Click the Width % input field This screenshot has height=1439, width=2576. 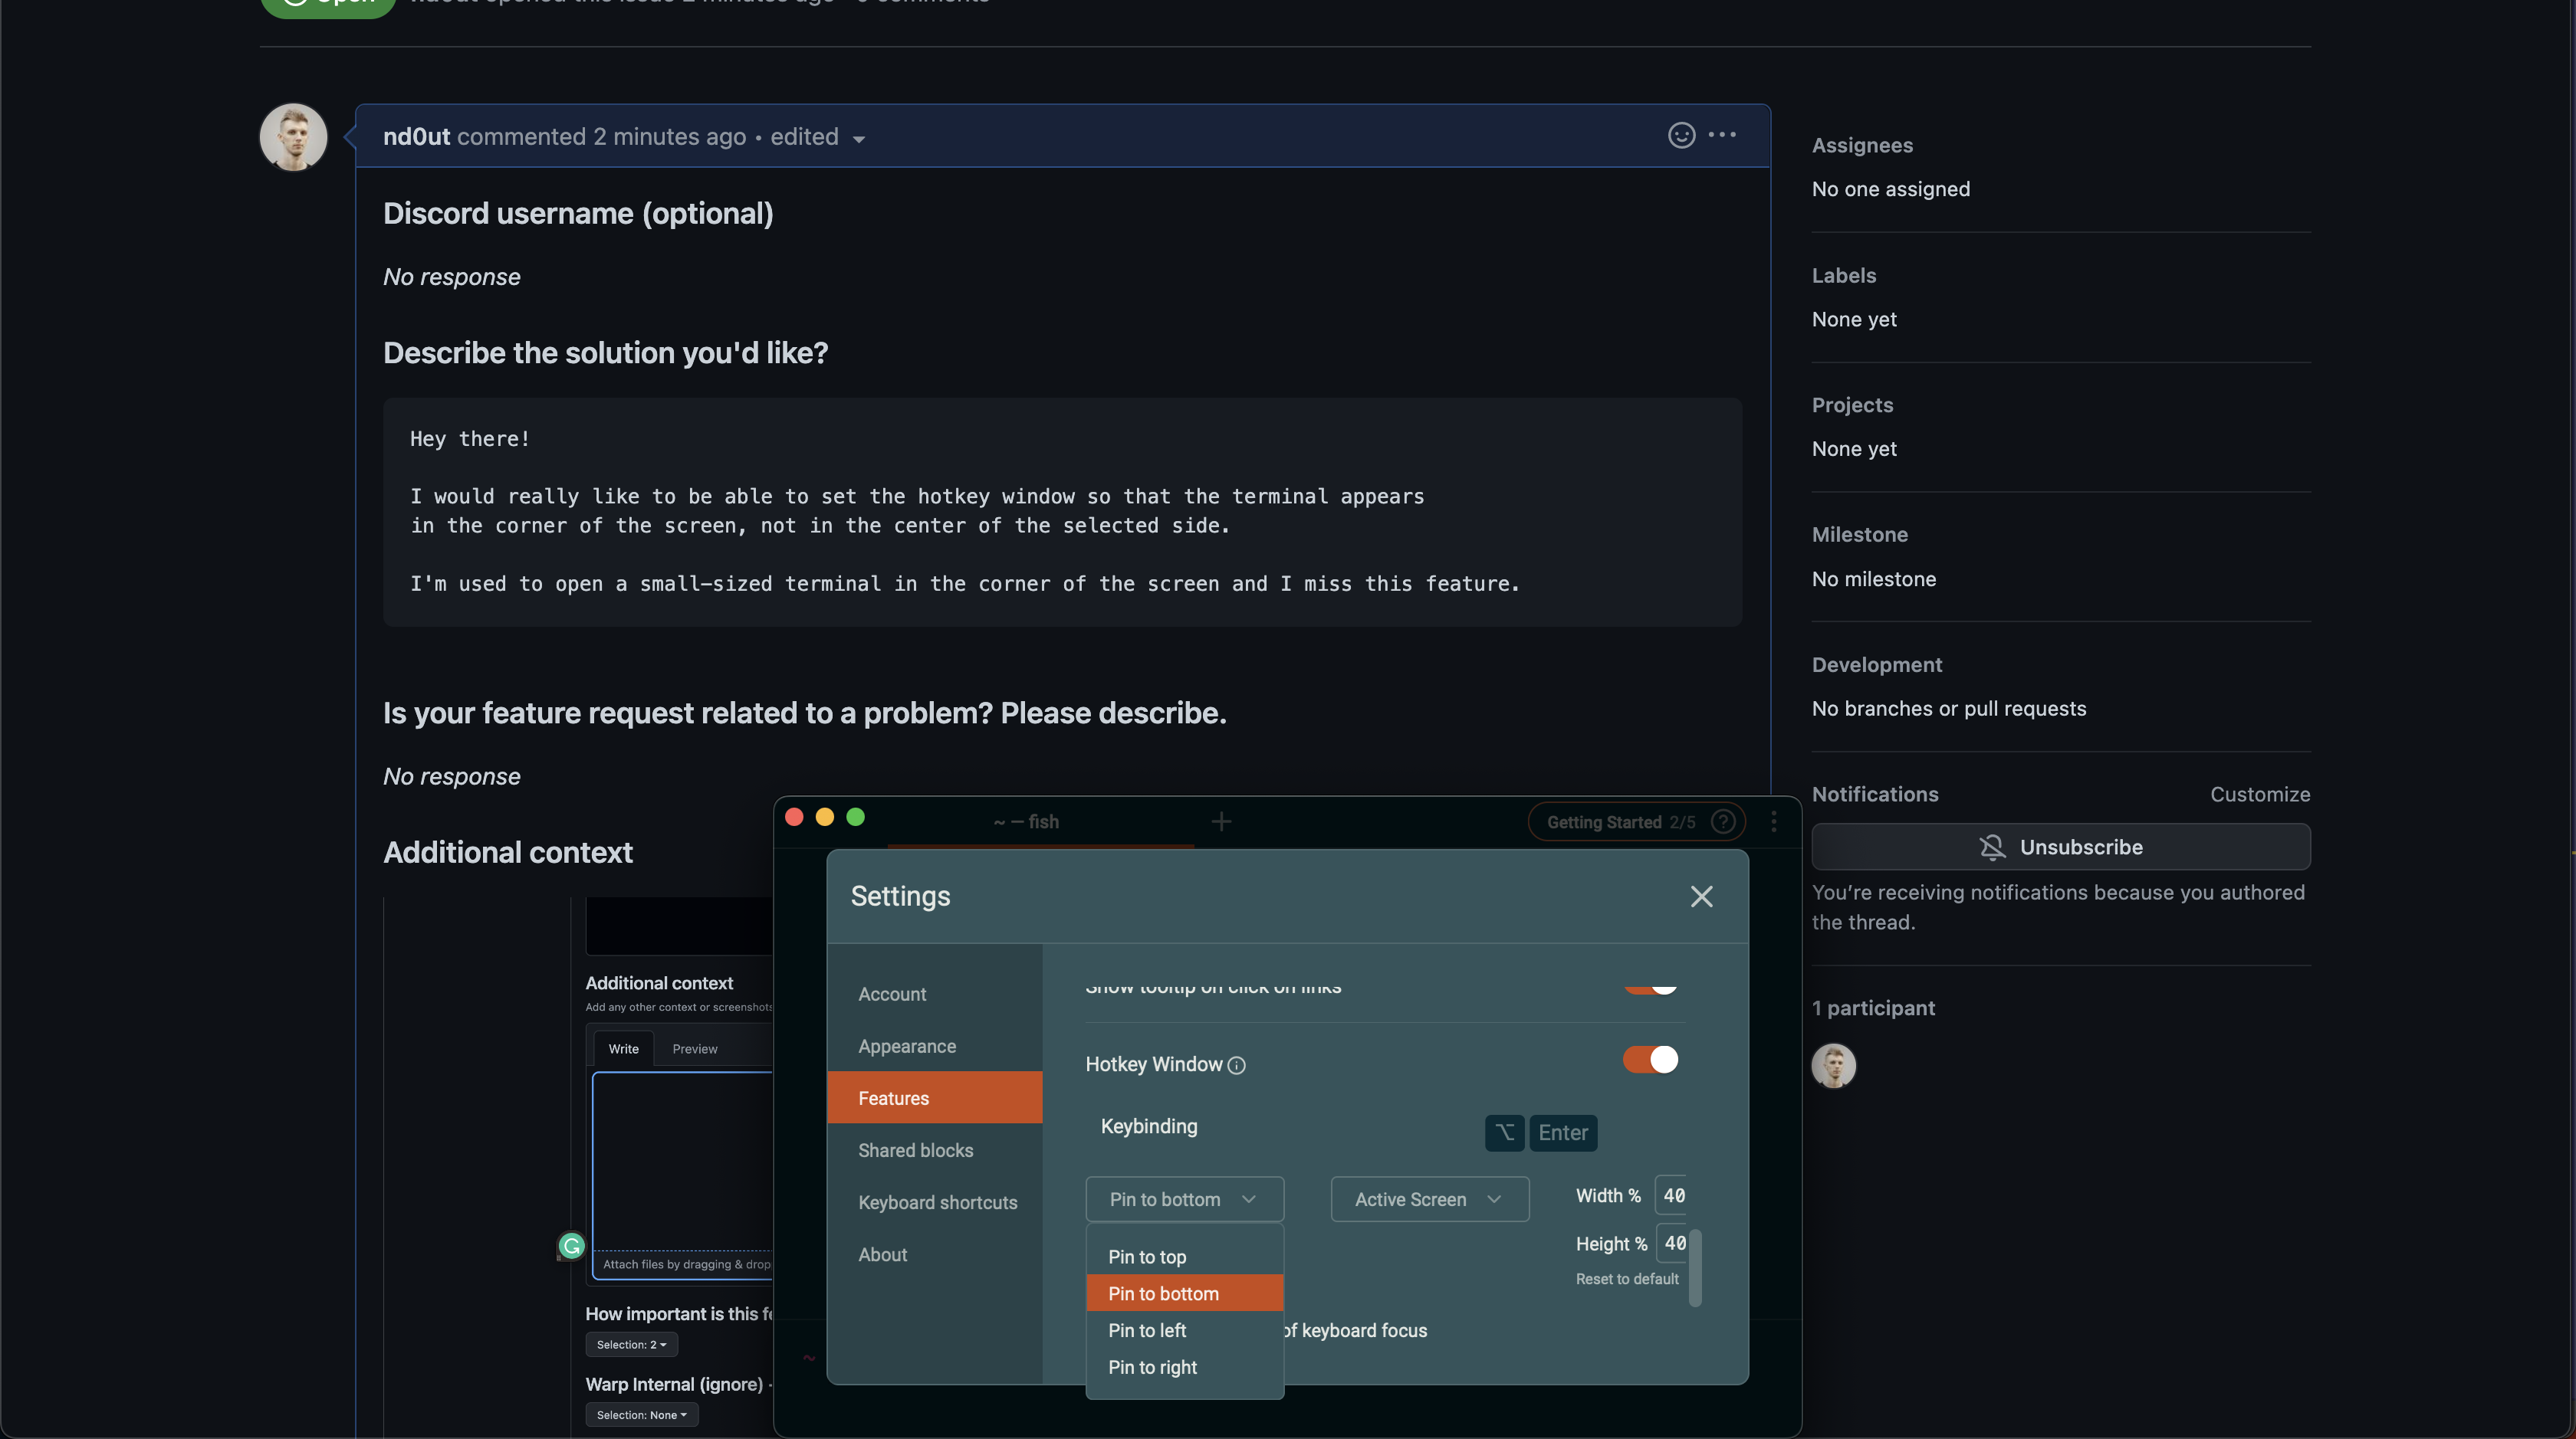pos(1671,1195)
